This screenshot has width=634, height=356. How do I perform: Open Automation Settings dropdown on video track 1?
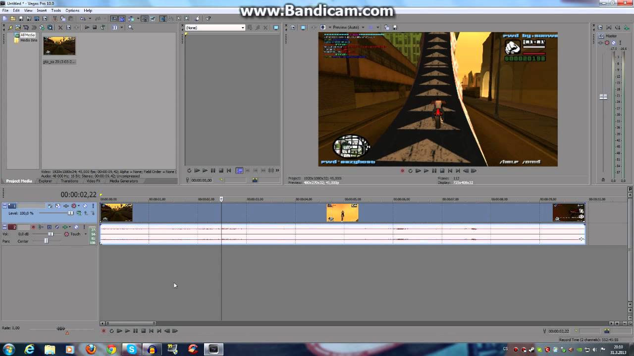79,206
